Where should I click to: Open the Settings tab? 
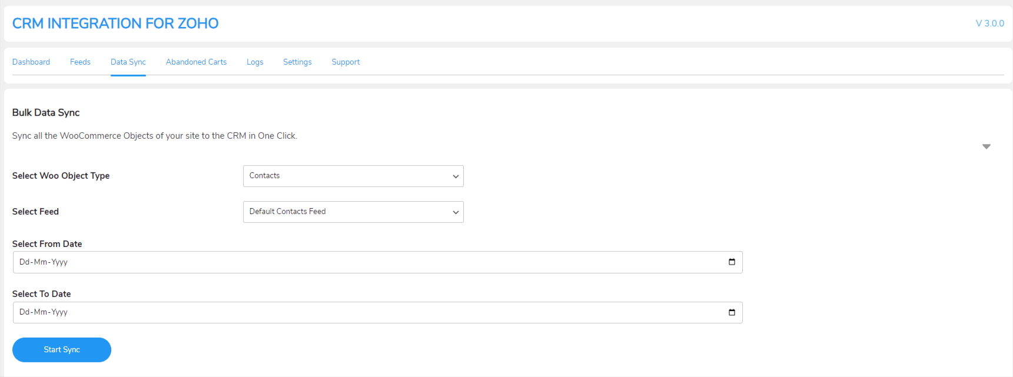297,62
